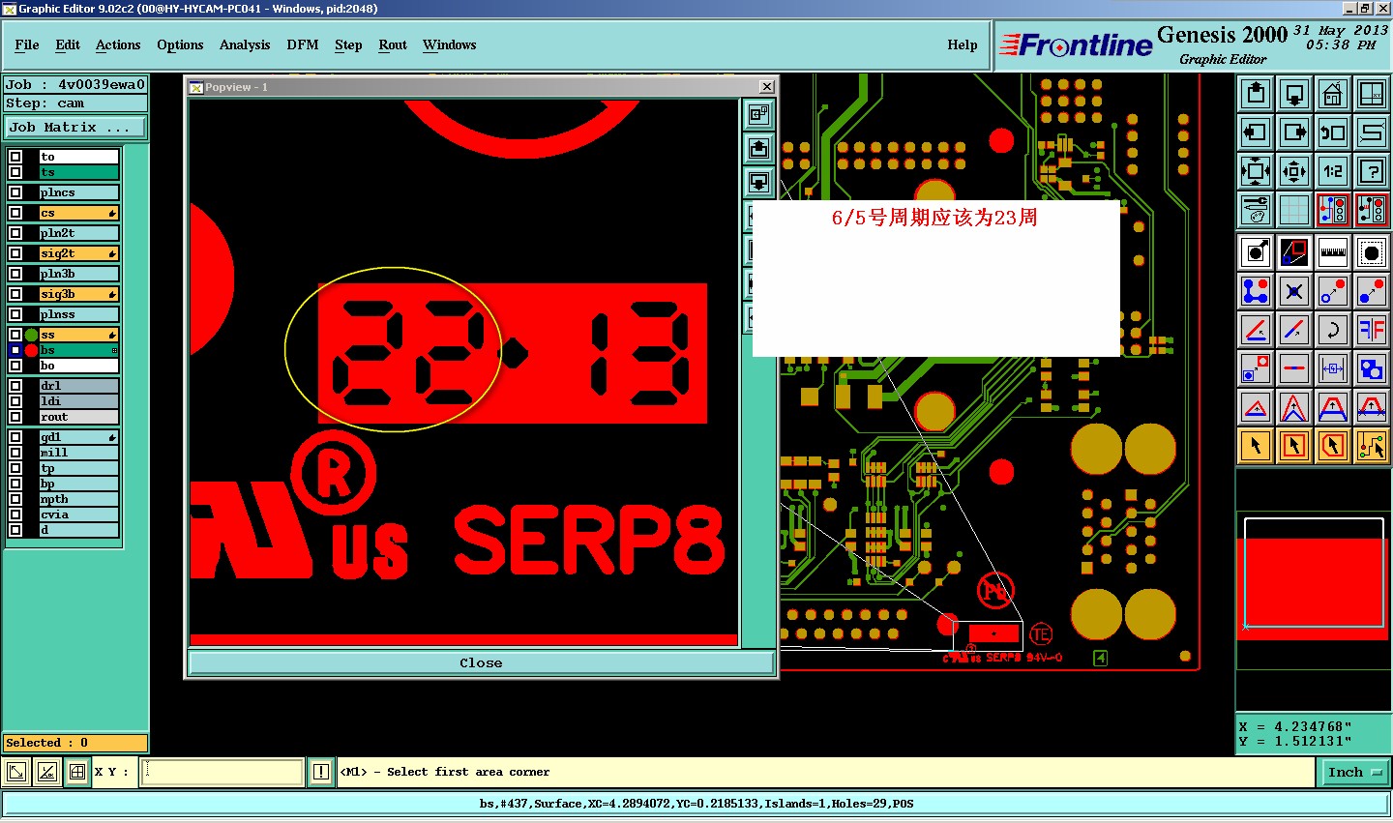
Task: Click the mirror F icon
Action: point(1372,330)
